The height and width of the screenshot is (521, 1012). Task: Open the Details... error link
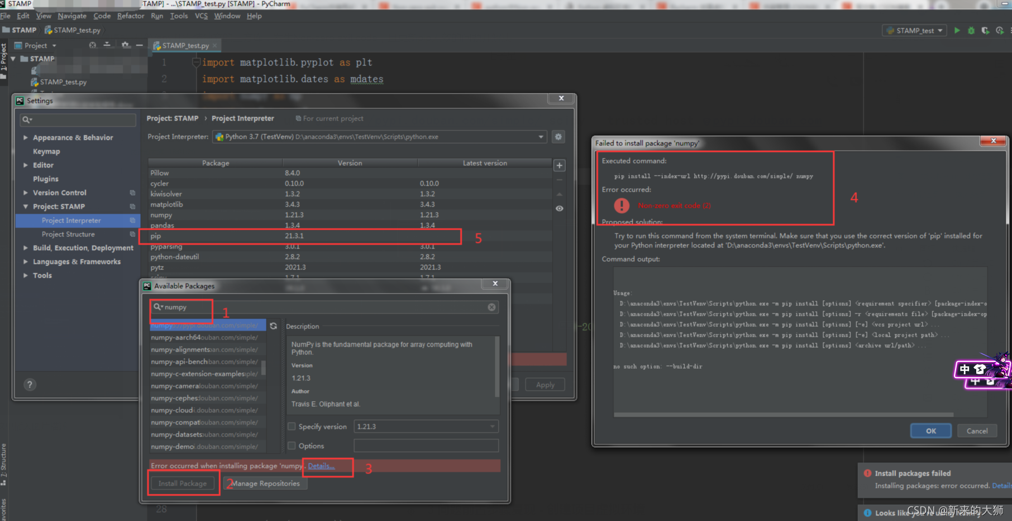pos(321,466)
